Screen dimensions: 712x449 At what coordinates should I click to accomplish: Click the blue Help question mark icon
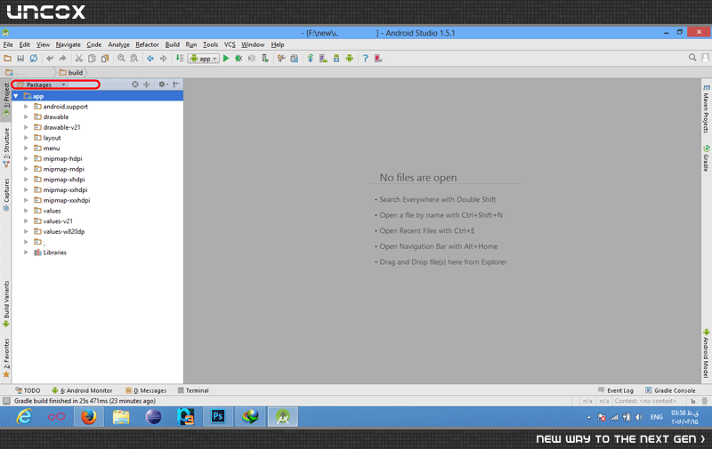365,58
